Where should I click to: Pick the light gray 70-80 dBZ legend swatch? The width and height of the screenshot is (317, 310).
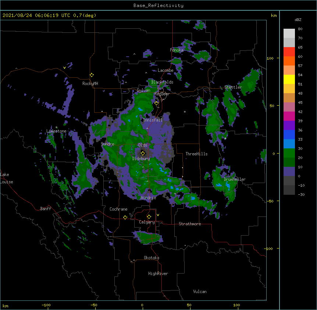(289, 34)
